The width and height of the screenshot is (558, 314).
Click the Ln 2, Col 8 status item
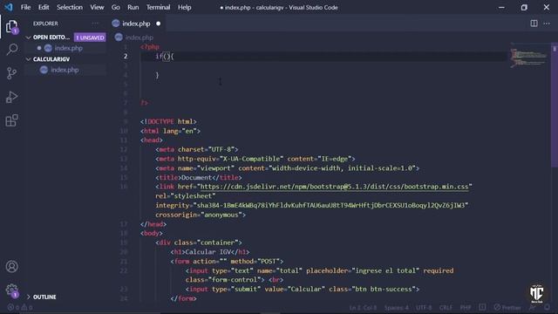[x=363, y=307]
